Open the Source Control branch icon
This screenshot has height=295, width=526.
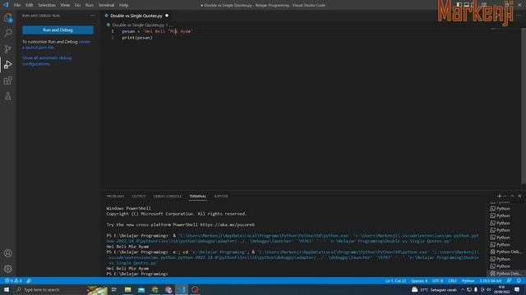pos(7,49)
